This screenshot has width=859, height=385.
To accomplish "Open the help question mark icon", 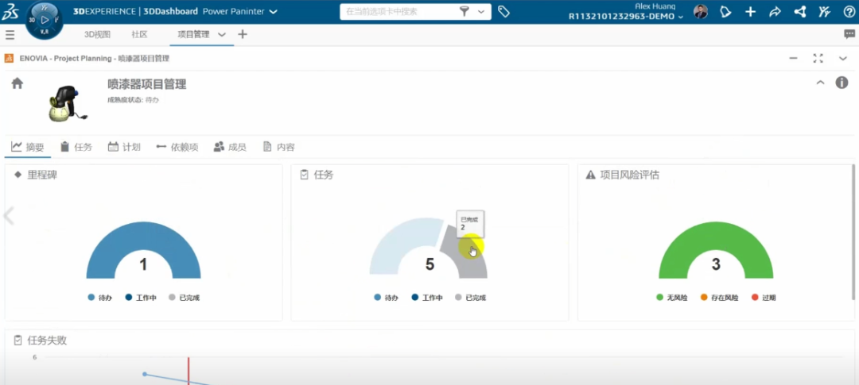I will point(849,11).
